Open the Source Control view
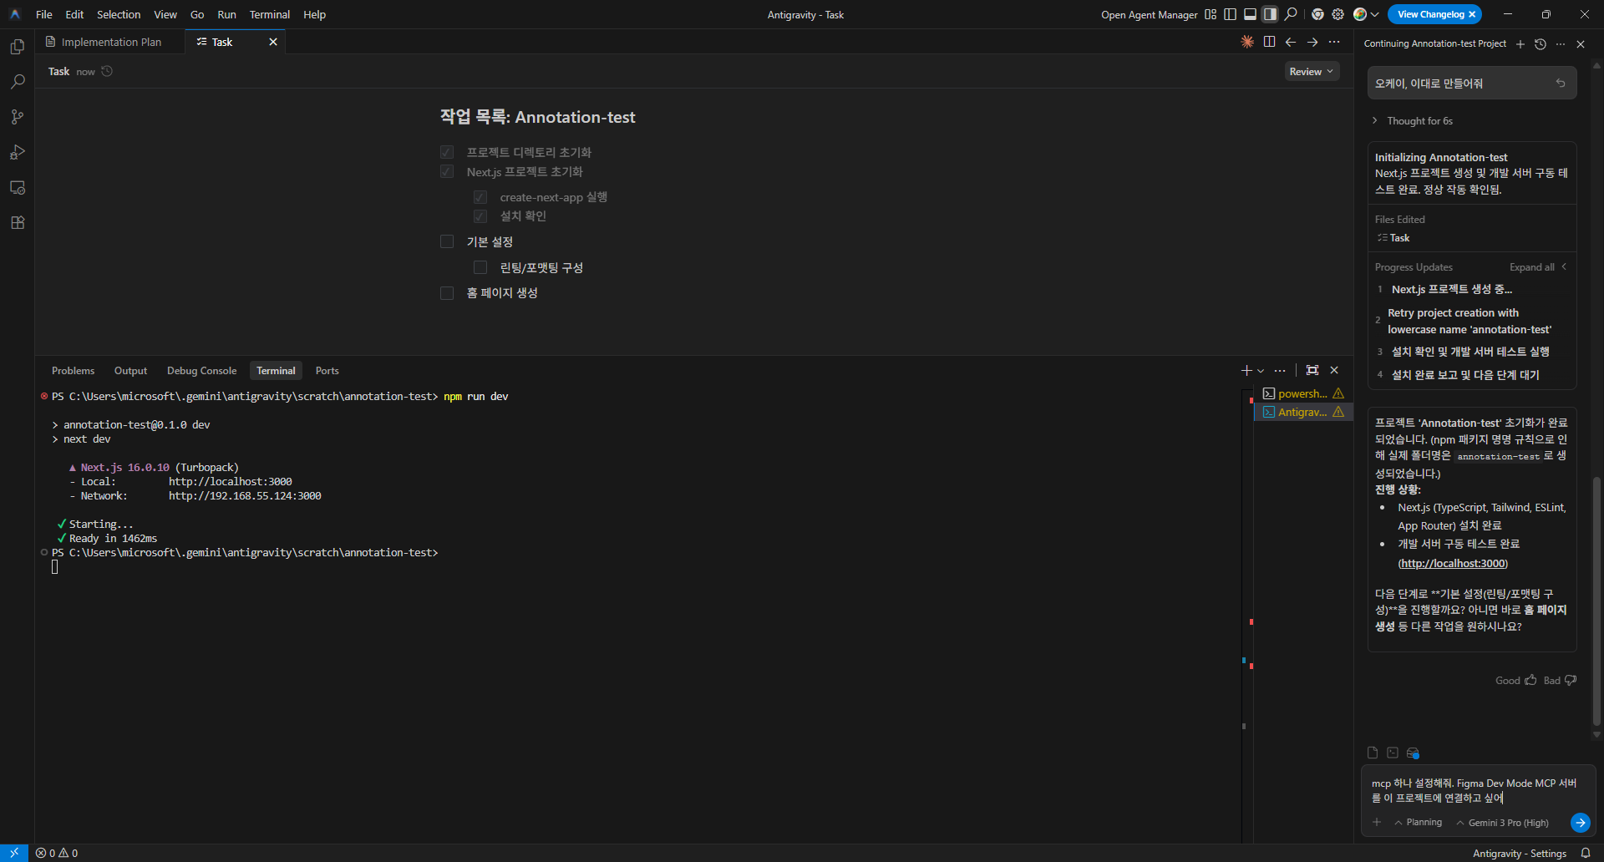Screen dimensions: 1604x862 click(x=17, y=117)
